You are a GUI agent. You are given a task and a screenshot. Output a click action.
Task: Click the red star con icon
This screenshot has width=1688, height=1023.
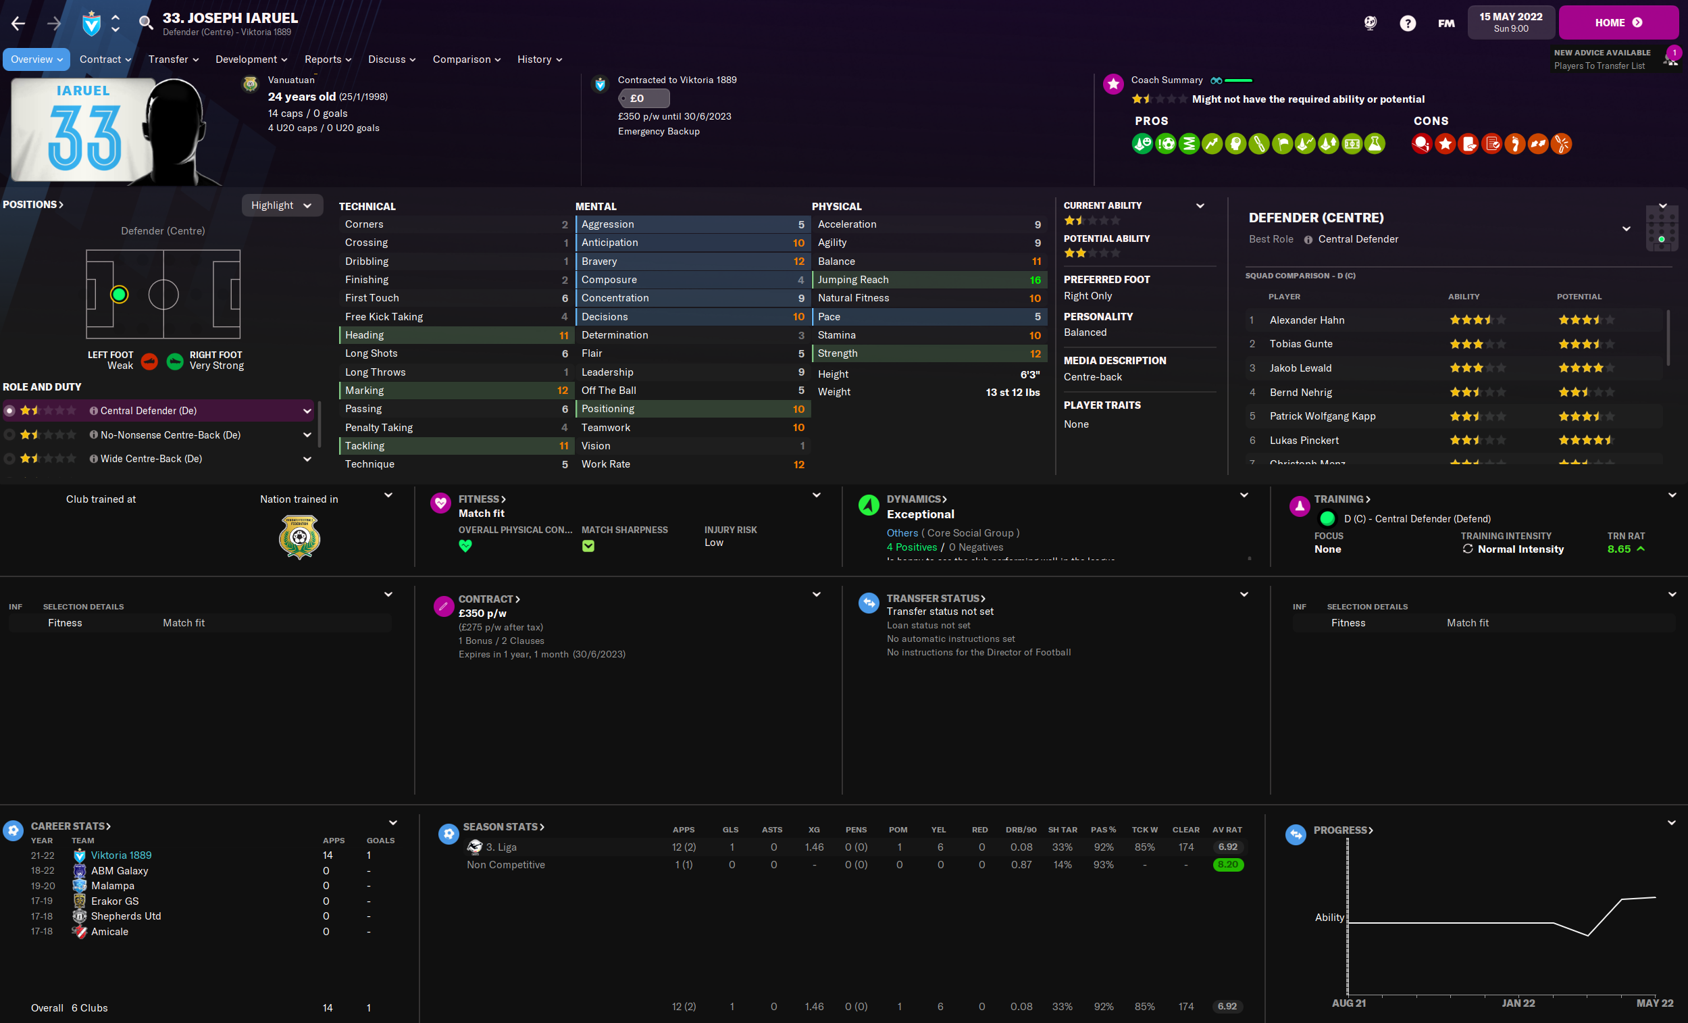[x=1446, y=144]
